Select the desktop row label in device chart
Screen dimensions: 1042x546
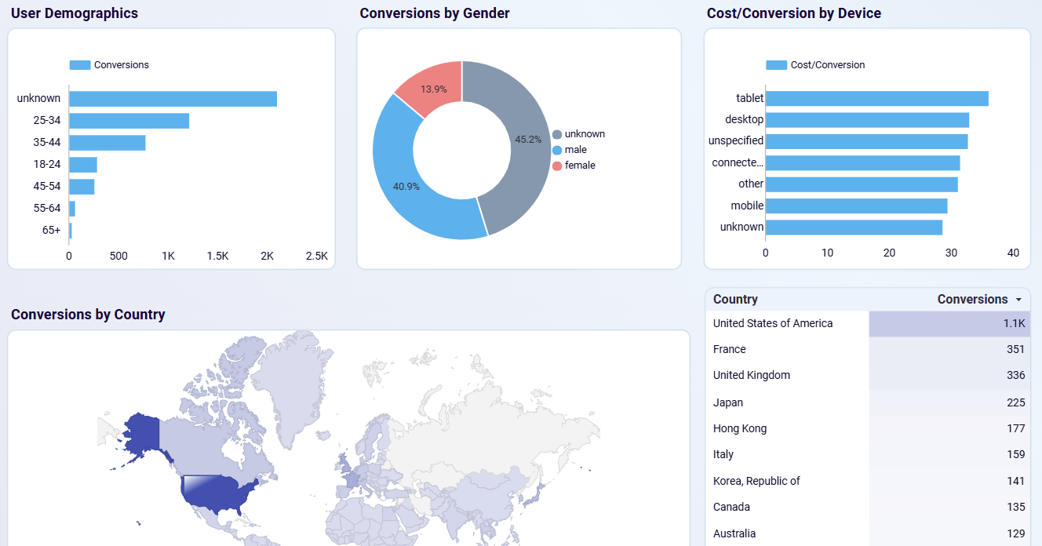[x=745, y=119]
